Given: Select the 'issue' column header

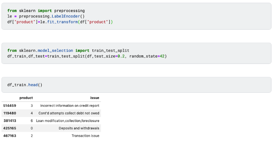Looking at the screenshot, I should tap(95, 98).
